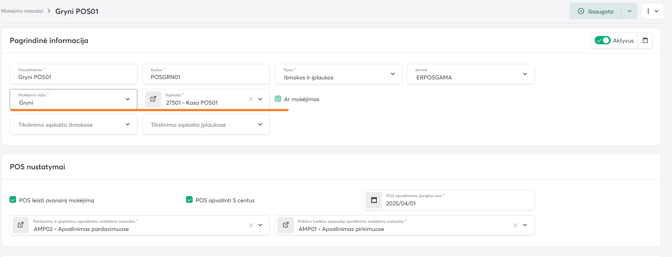672x257 pixels.
Task: Click the Pavadinimas input field
Action: [x=73, y=77]
